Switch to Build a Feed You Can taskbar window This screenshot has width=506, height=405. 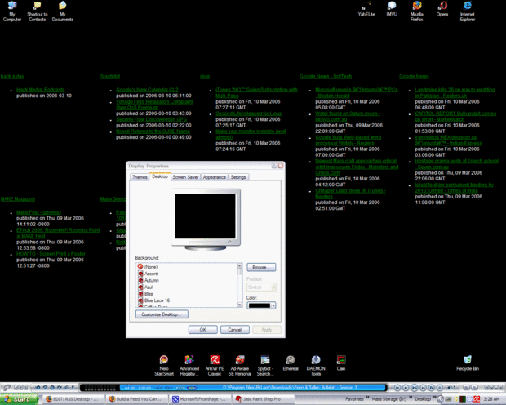pos(137,399)
